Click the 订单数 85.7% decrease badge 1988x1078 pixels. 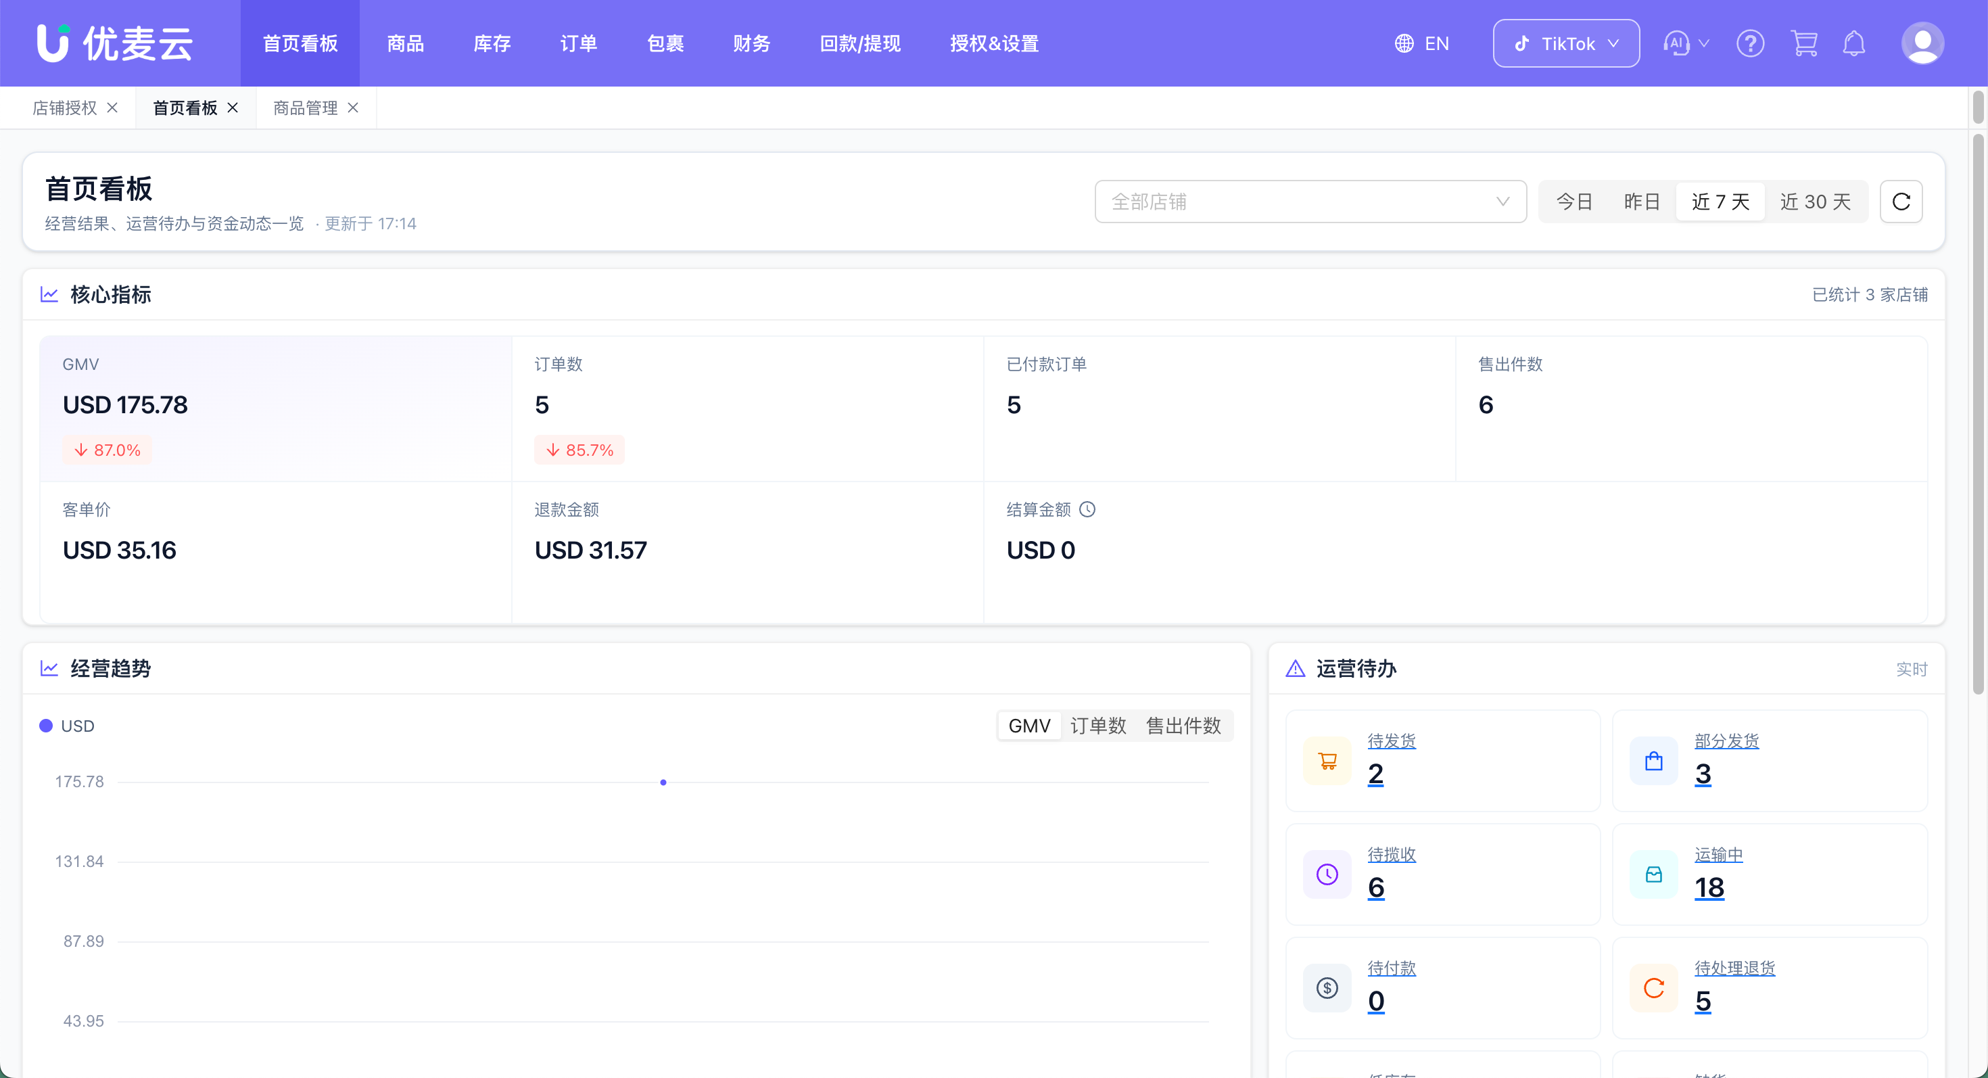[x=579, y=450]
